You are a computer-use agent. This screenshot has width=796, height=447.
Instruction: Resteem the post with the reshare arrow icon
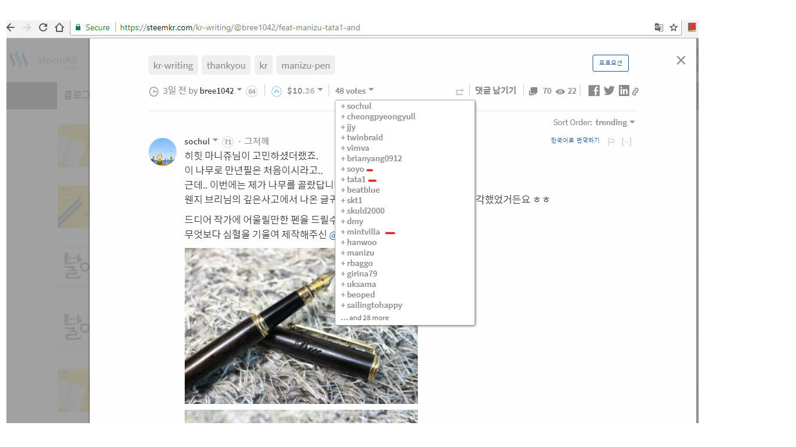pos(459,91)
